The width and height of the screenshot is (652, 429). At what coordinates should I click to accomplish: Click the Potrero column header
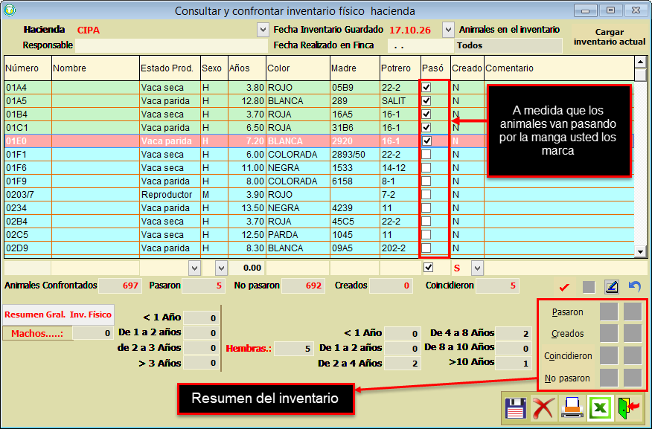400,68
